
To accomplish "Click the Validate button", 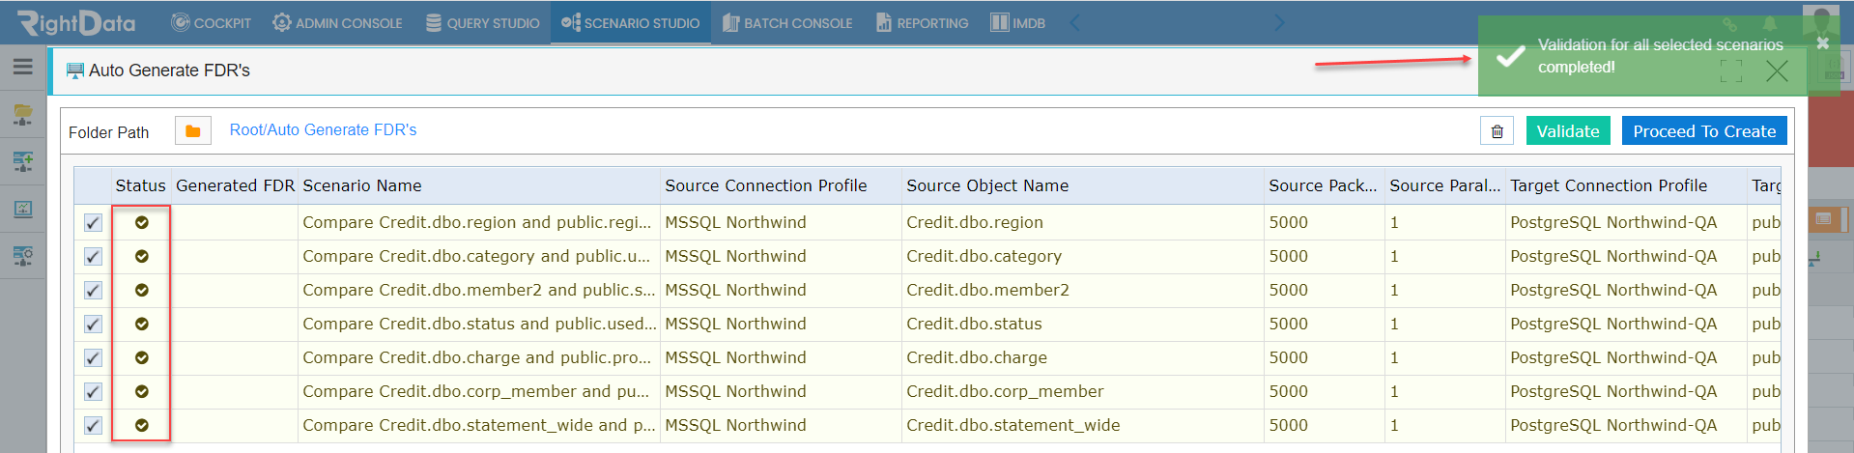I will 1568,131.
